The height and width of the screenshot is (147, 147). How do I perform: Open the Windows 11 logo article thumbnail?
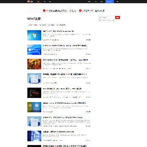(34, 50)
